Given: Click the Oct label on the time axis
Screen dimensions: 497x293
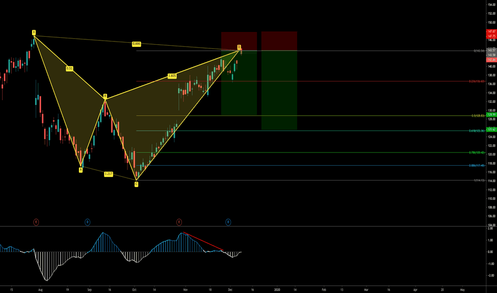Looking at the screenshot, I should [134, 290].
